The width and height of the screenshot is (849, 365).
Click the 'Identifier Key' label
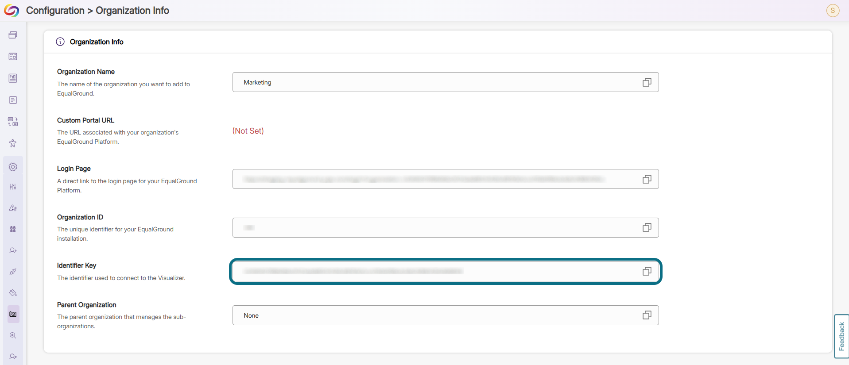77,265
